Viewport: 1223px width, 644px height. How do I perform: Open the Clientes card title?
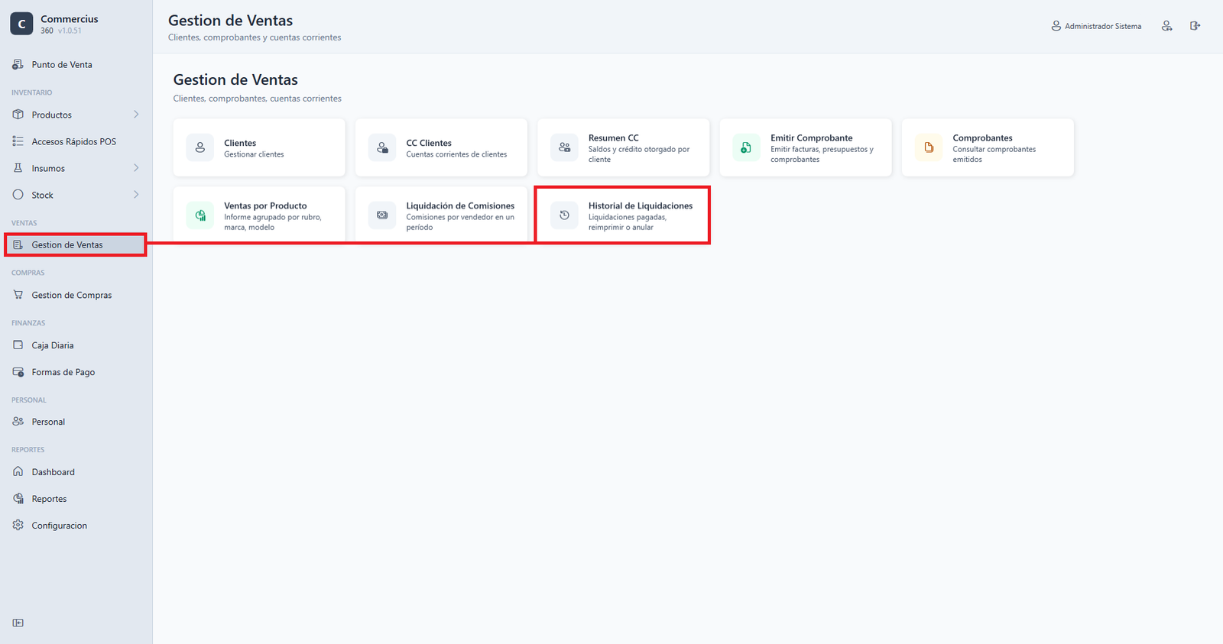coord(240,143)
